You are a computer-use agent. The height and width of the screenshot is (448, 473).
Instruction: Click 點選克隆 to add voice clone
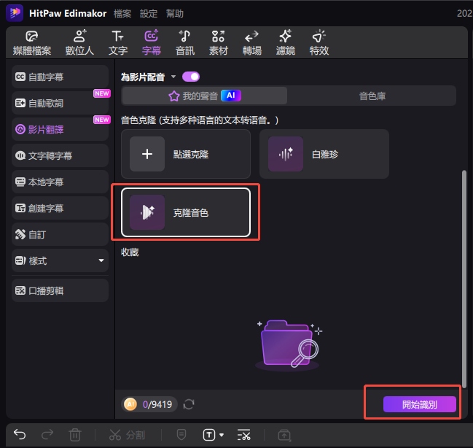pyautogui.click(x=186, y=154)
